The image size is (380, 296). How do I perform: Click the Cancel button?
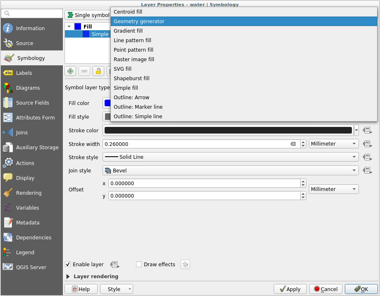(x=325, y=289)
